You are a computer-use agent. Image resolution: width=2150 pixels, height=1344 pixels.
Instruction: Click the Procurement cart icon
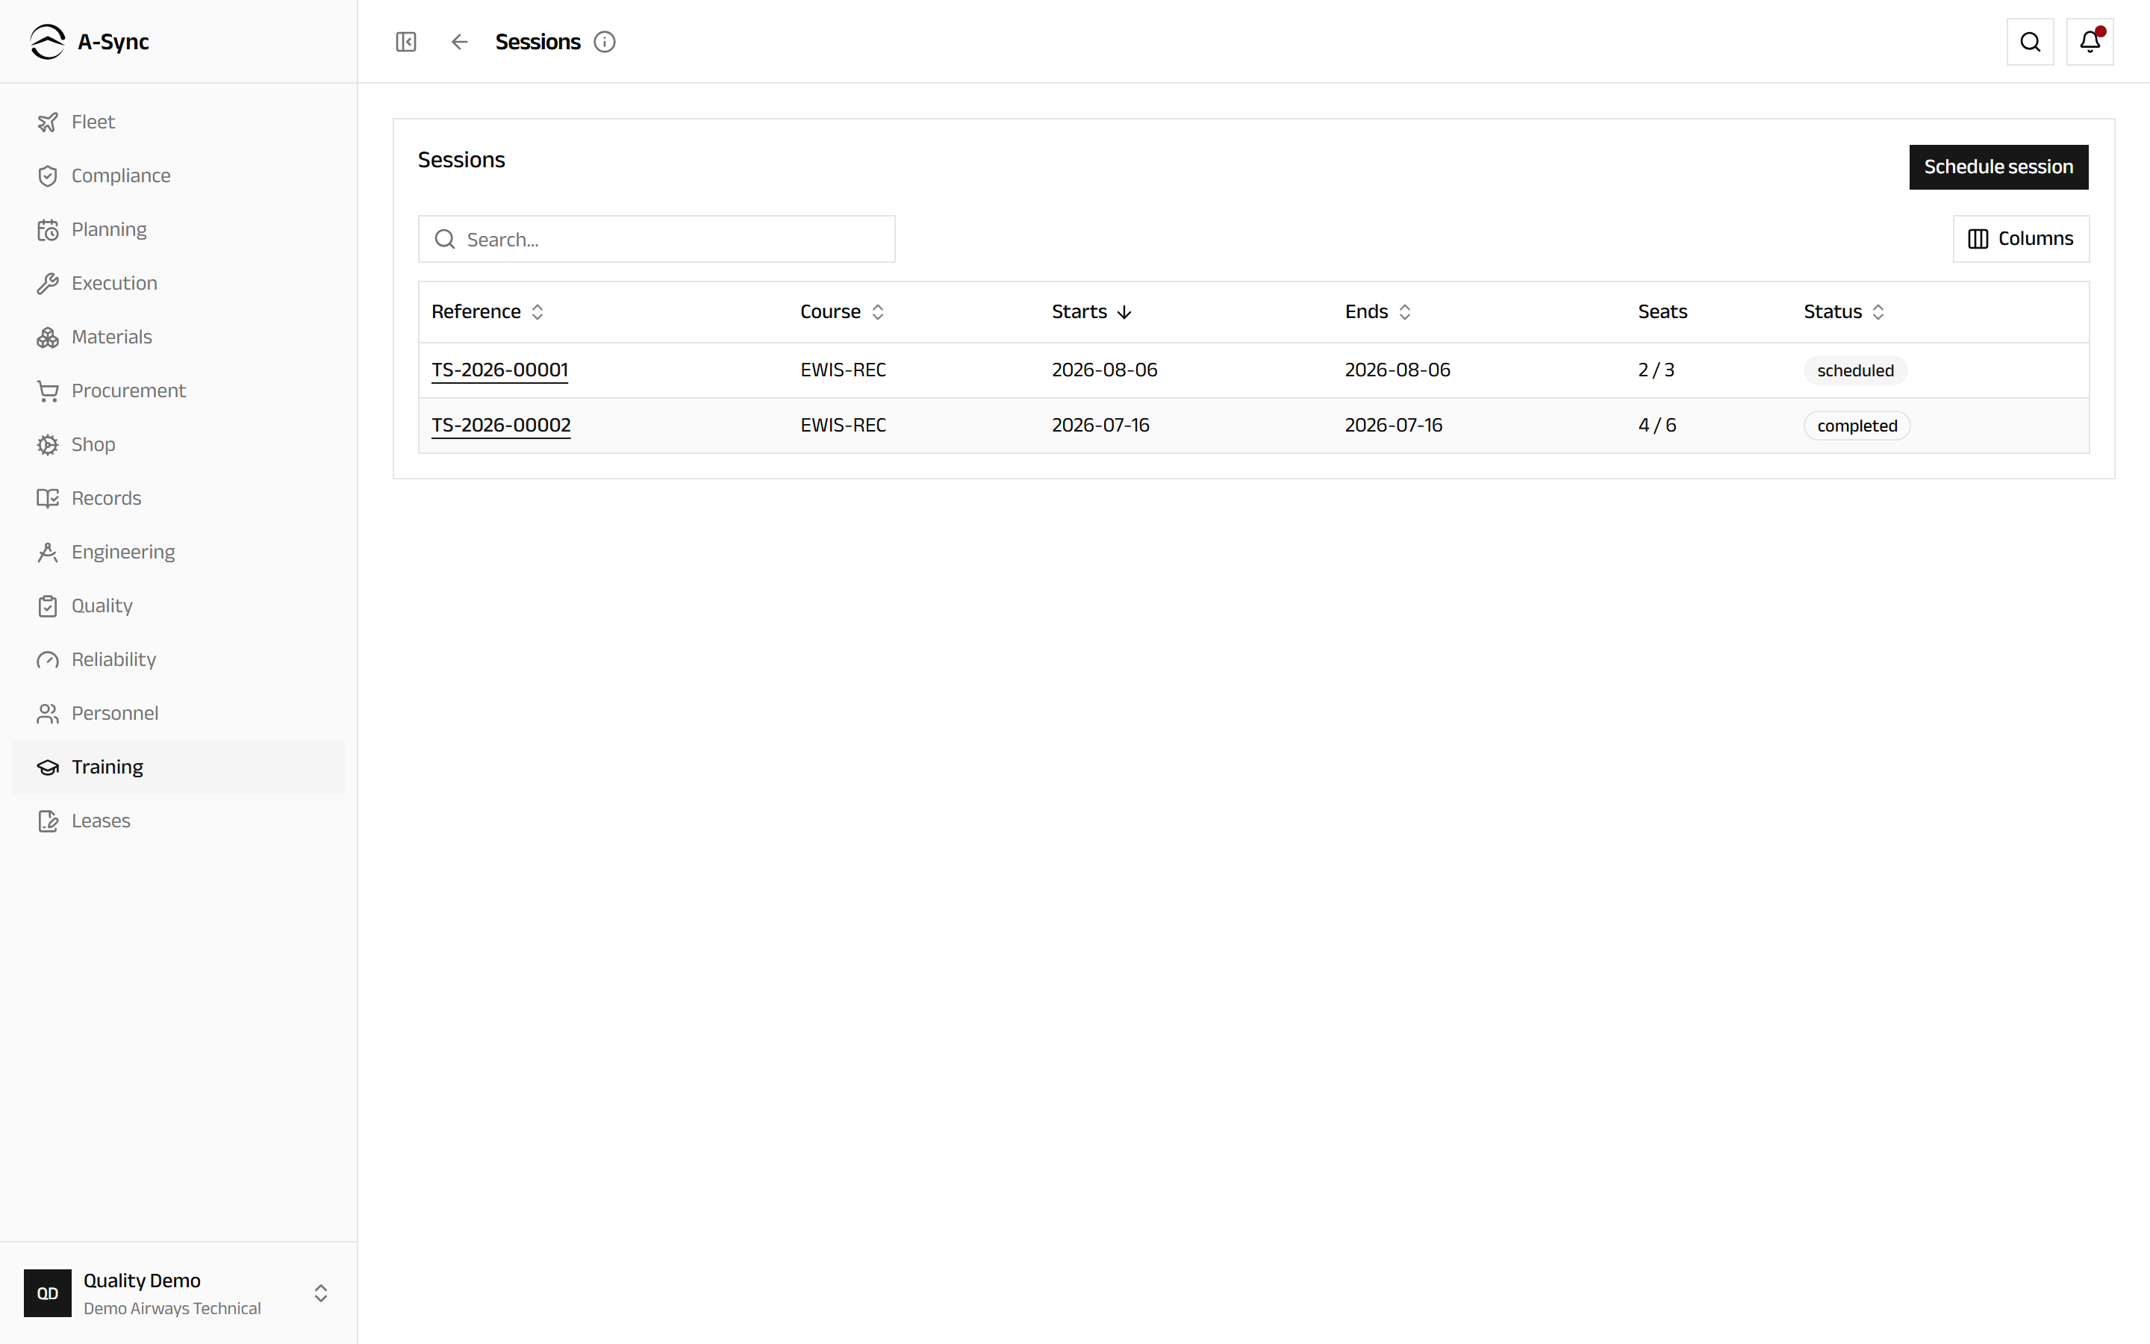pyautogui.click(x=48, y=391)
